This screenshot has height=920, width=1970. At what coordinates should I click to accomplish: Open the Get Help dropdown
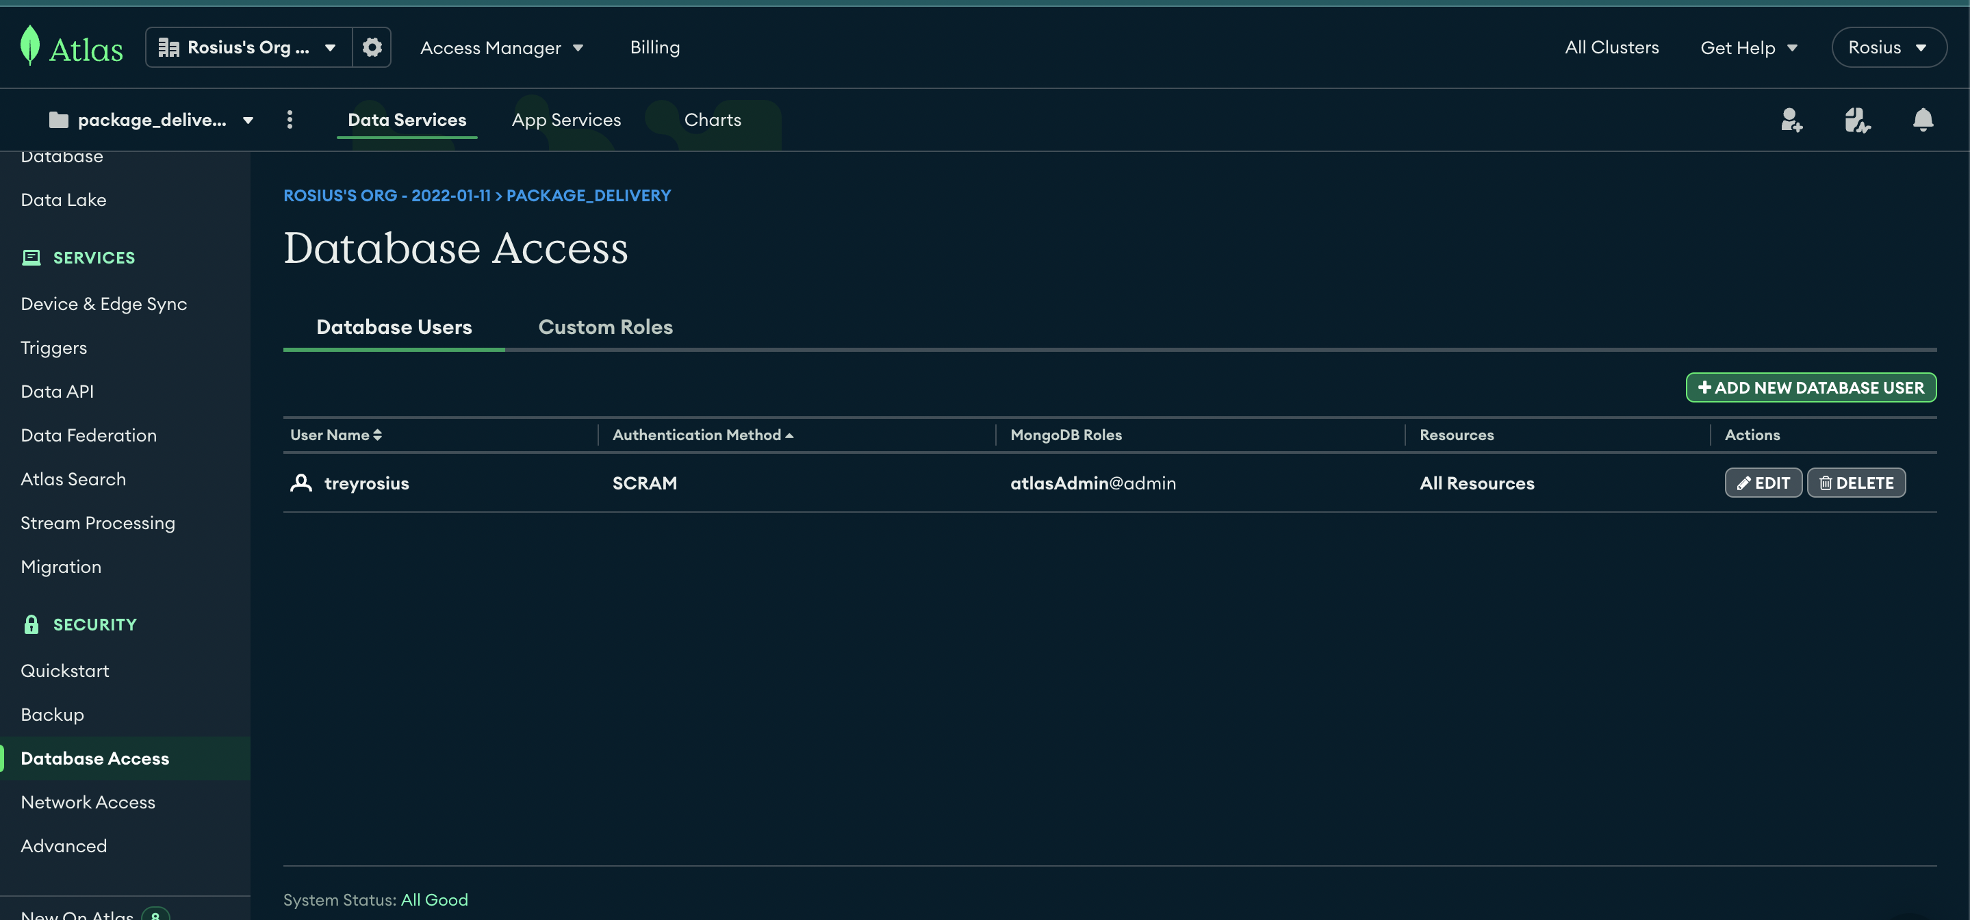tap(1748, 47)
